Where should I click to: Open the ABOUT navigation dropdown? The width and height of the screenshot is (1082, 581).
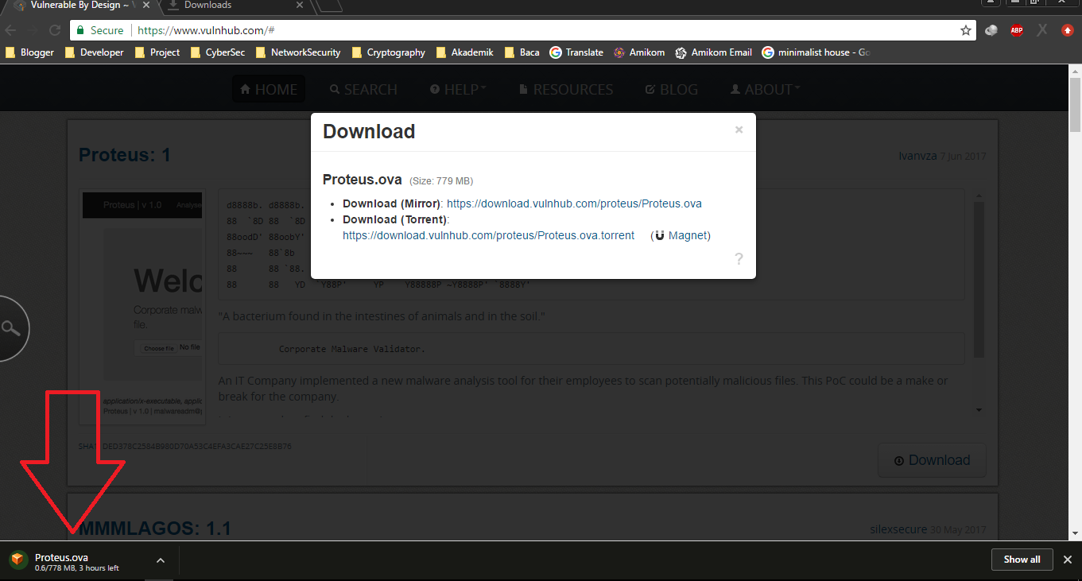click(x=765, y=89)
